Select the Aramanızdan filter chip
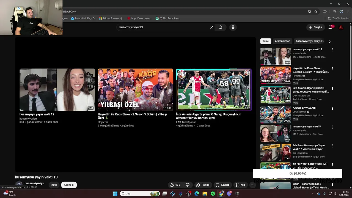The width and height of the screenshot is (352, 198). (x=282, y=41)
